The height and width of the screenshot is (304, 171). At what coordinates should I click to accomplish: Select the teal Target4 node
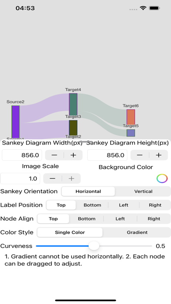pos(73,104)
